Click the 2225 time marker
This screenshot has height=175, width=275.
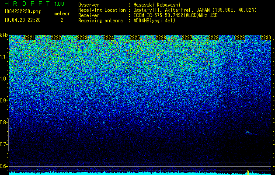point(135,38)
